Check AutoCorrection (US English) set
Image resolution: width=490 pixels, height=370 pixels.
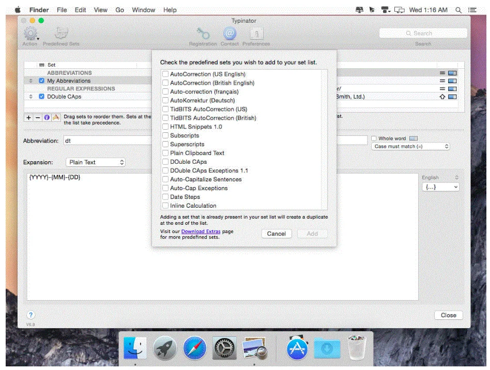point(165,74)
